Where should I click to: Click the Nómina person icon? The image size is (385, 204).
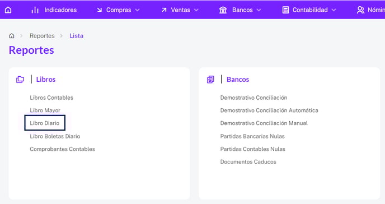(360, 10)
